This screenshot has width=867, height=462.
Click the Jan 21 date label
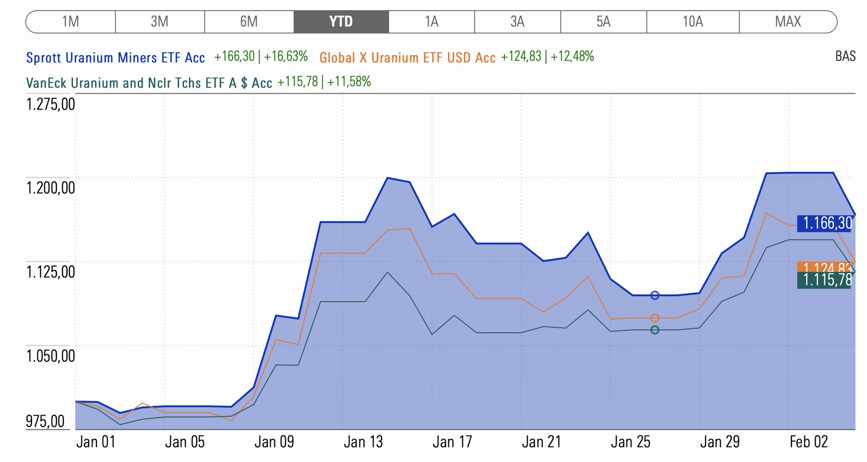(542, 442)
